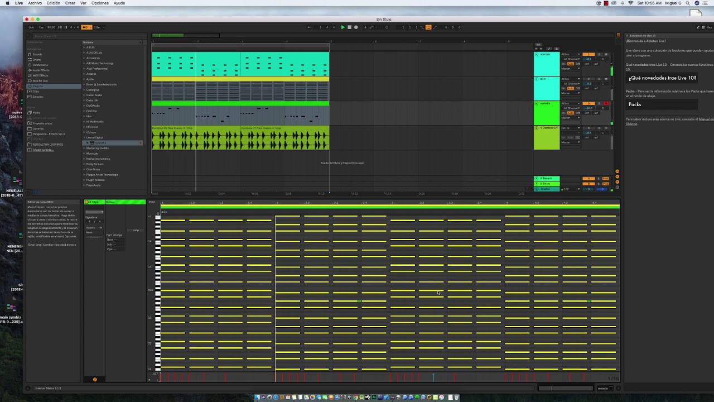Click the headphone preview icon above piano keys
Viewport: 714px width, 402px height.
[158, 212]
